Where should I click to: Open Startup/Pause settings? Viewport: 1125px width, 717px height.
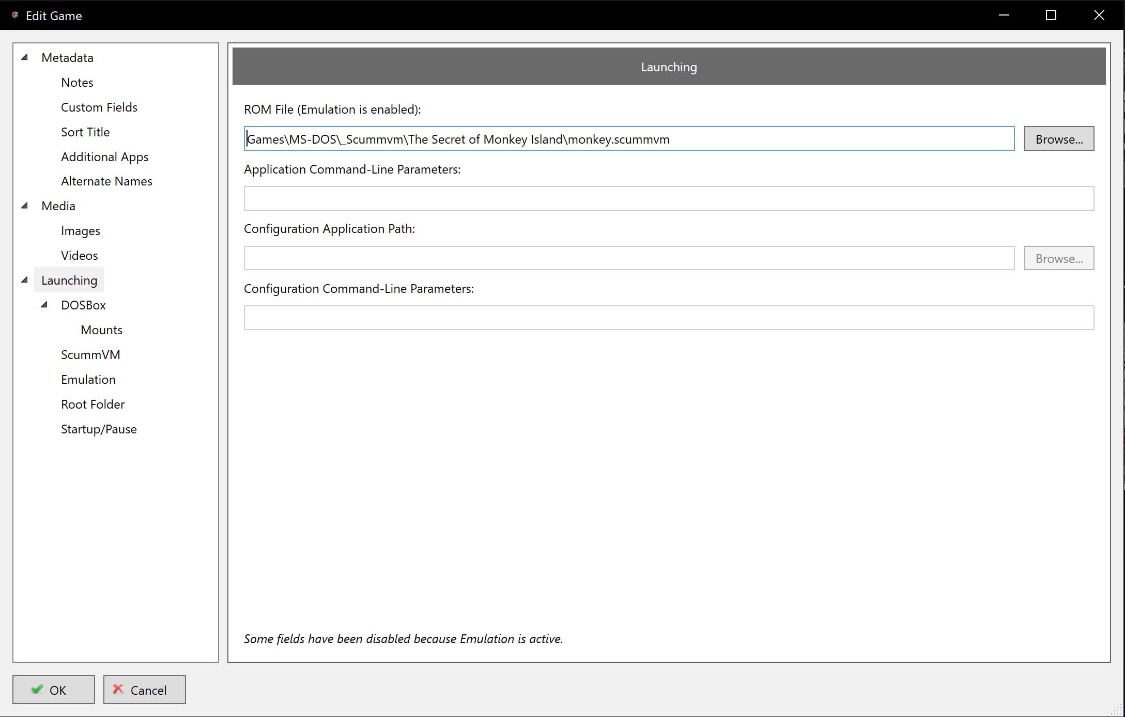click(99, 429)
